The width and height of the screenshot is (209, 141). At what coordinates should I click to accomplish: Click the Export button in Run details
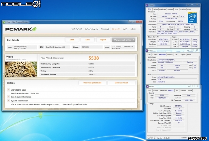[x=103, y=40]
